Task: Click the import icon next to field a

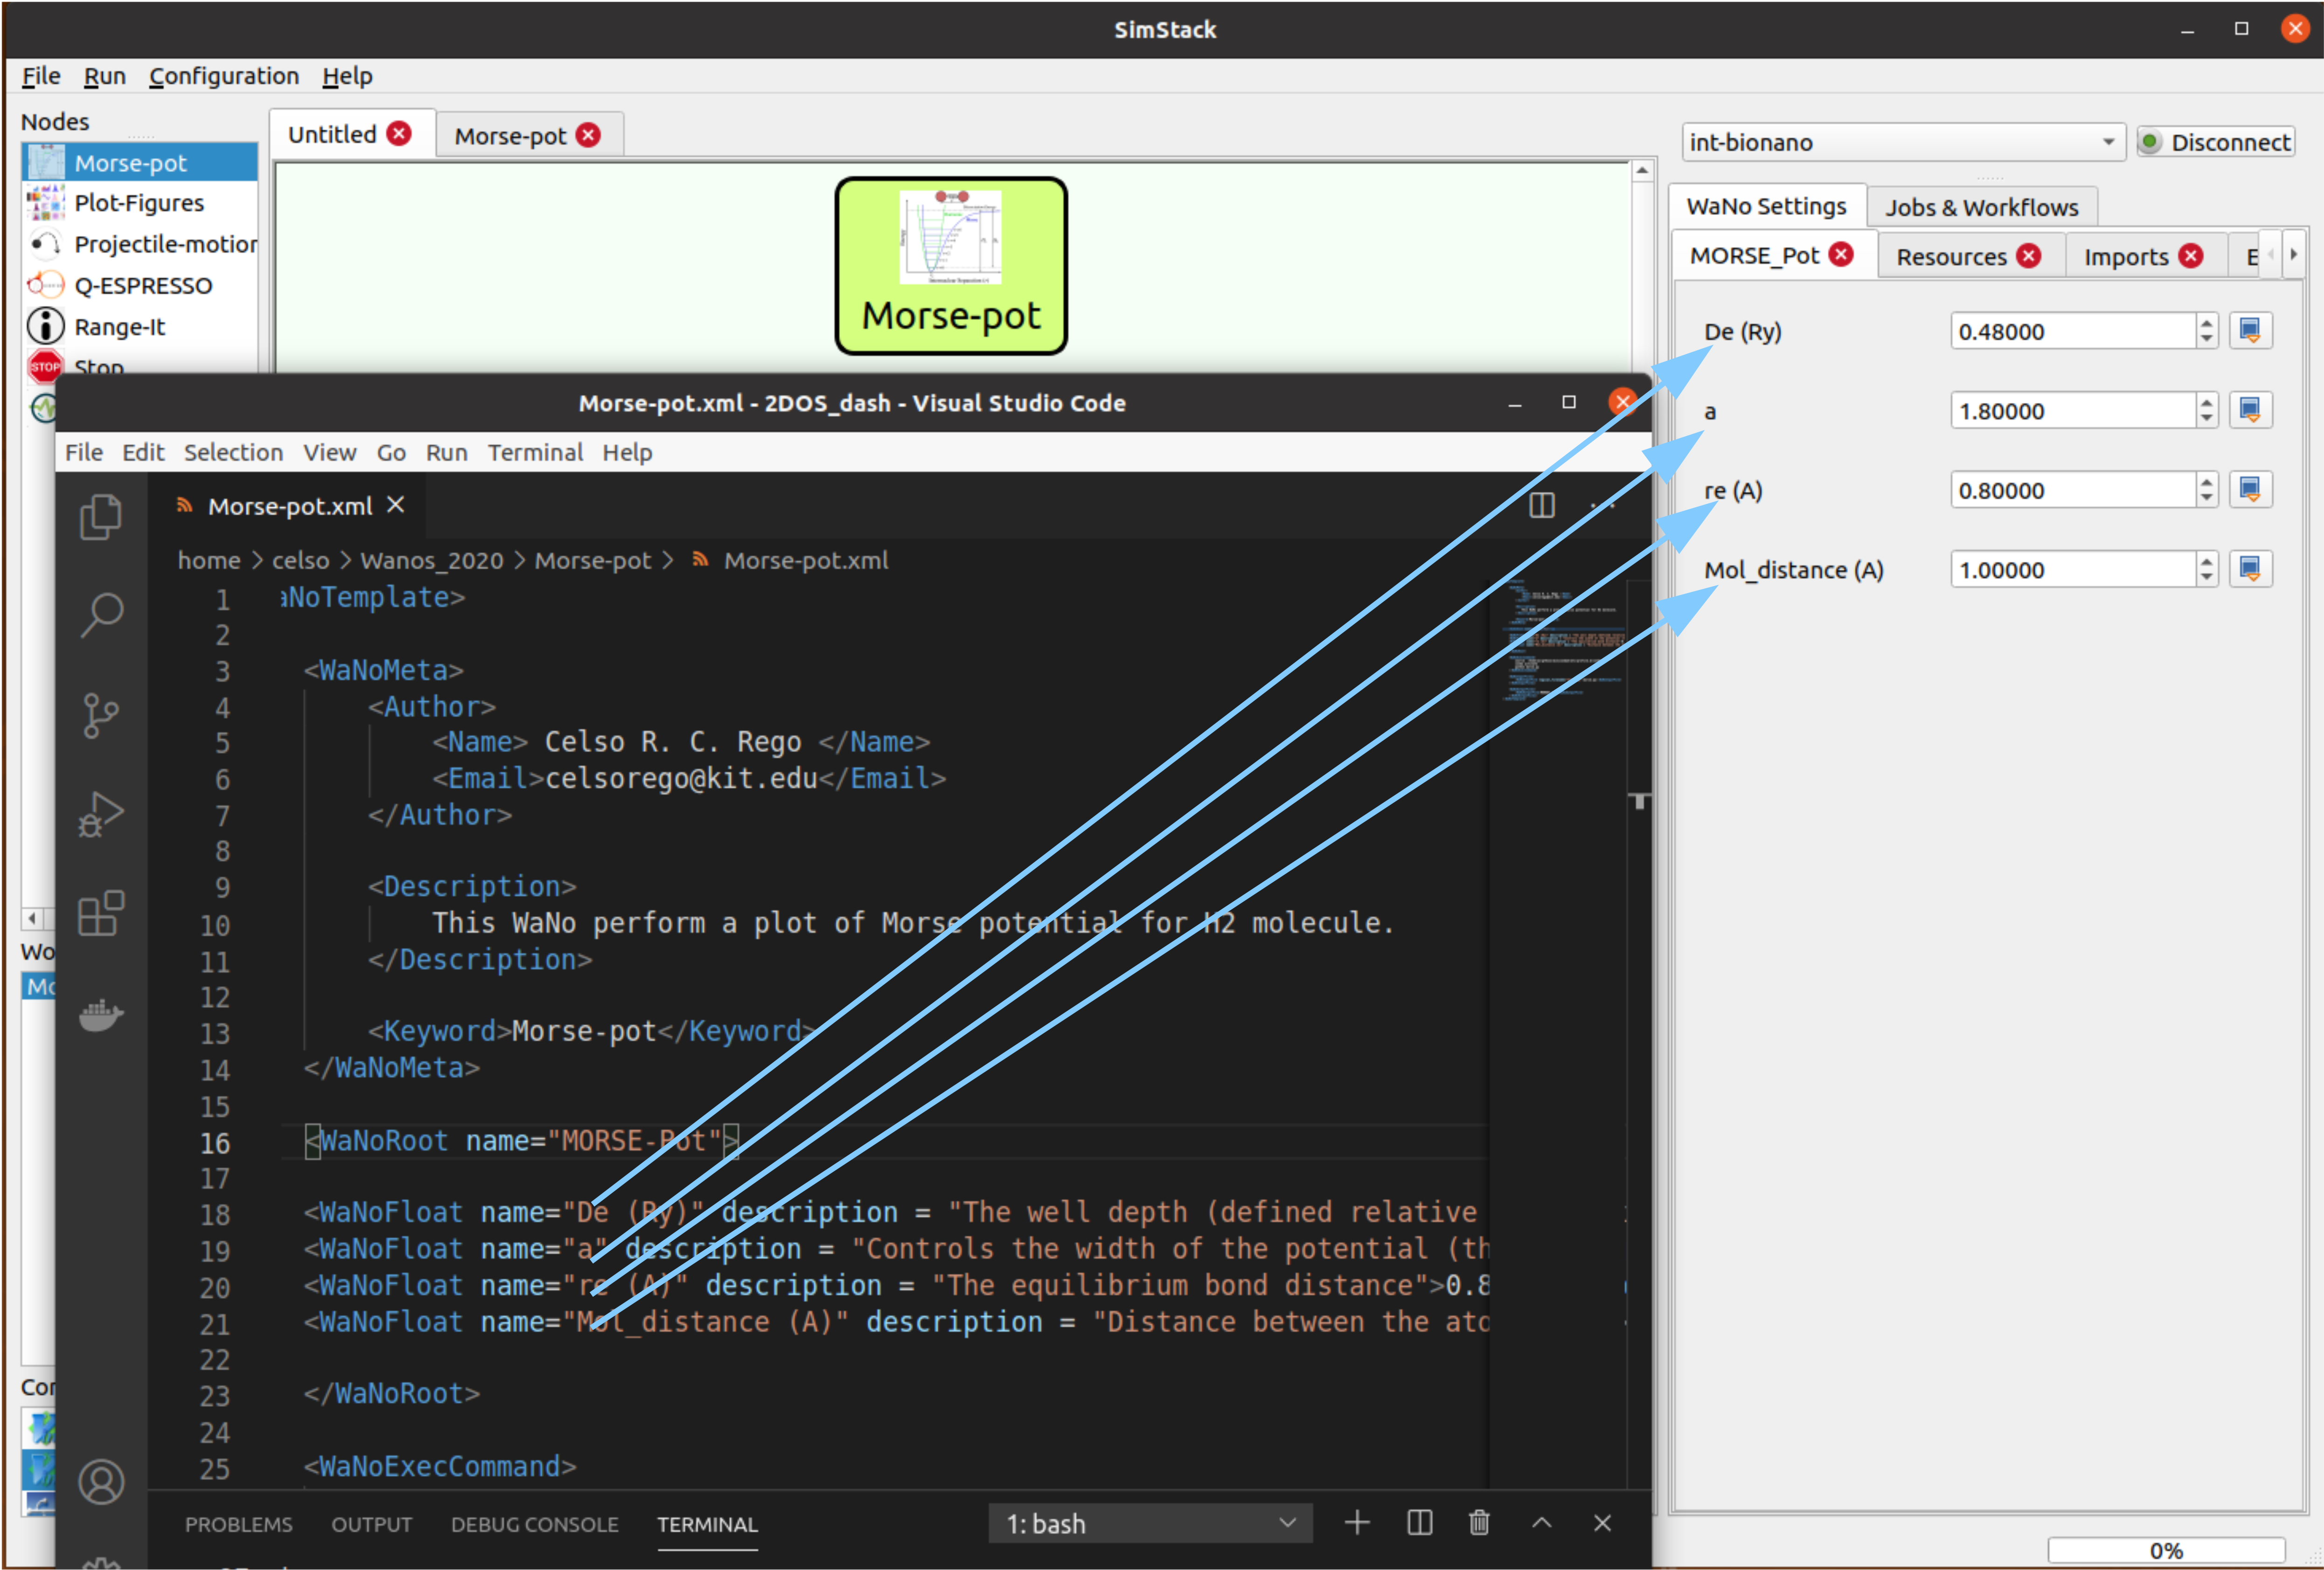Action: pos(2250,410)
